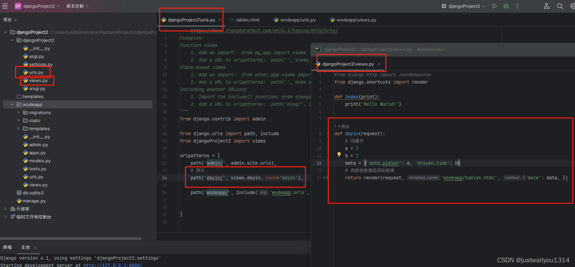The height and width of the screenshot is (267, 575).
Task: Expand the static folder
Action: pos(18,120)
